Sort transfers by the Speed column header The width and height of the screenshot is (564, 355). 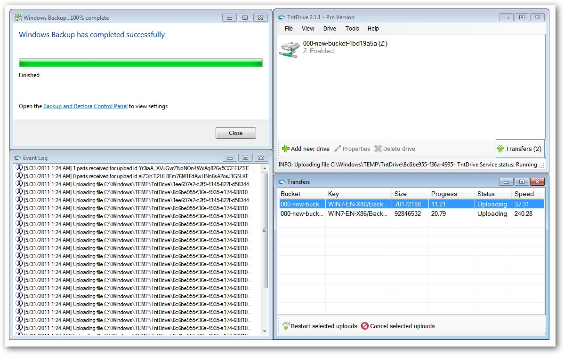coord(528,194)
